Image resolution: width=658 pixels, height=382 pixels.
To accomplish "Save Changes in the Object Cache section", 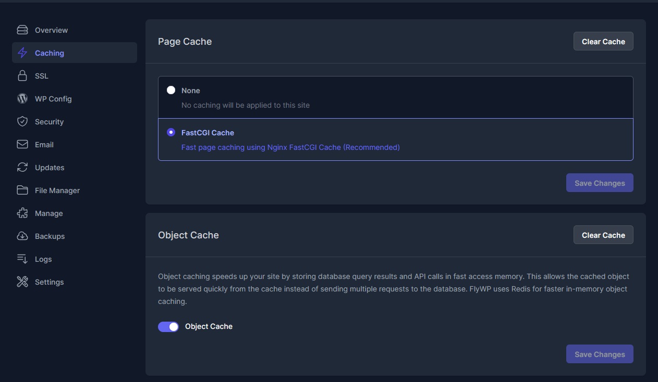I will (600, 354).
